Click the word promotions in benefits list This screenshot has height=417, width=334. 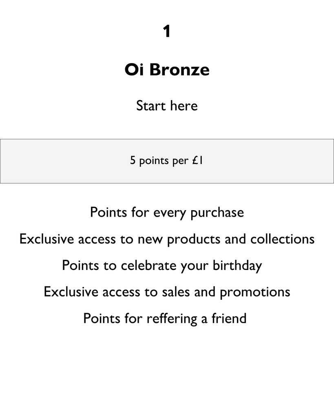255,292
